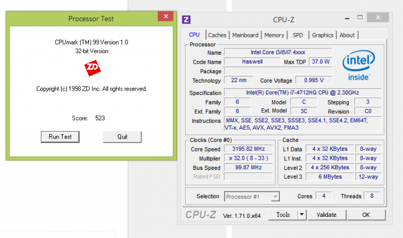Image resolution: width=403 pixels, height=238 pixels.
Task: Click the ZD red logo in Processor Test
Action: click(92, 68)
